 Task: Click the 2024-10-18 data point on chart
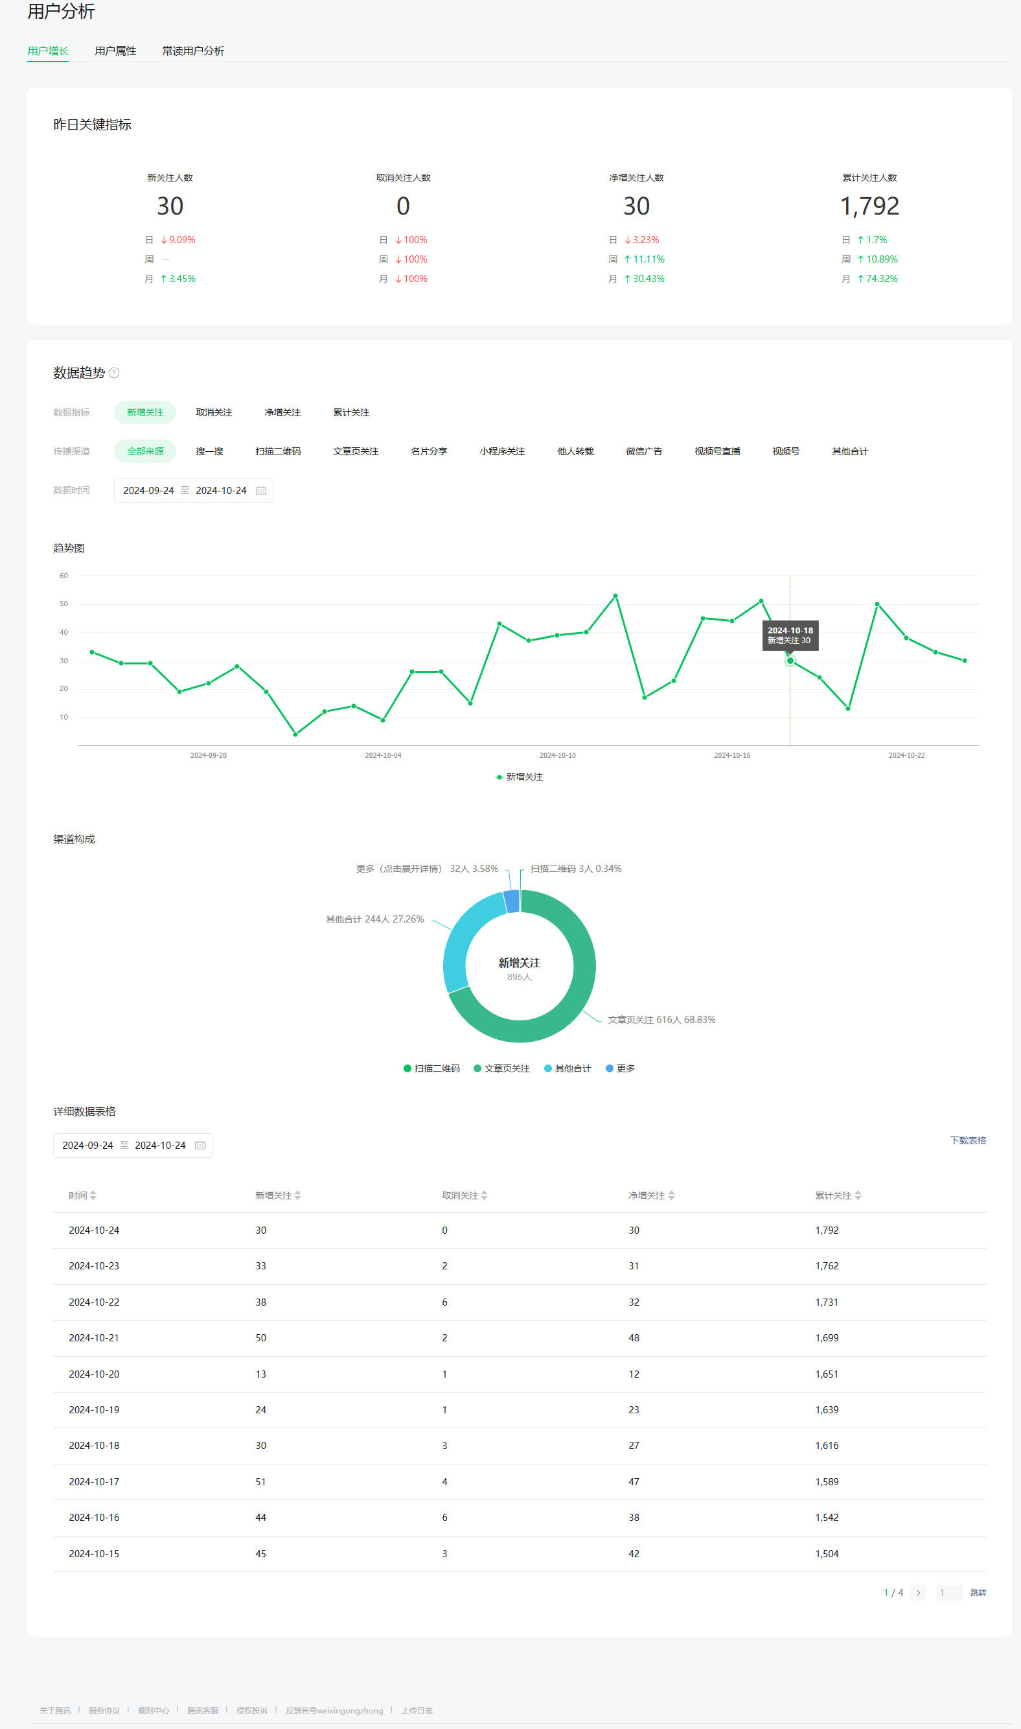(790, 661)
